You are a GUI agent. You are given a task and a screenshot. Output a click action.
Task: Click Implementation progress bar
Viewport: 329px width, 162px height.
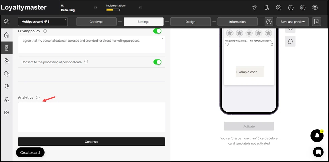click(113, 10)
